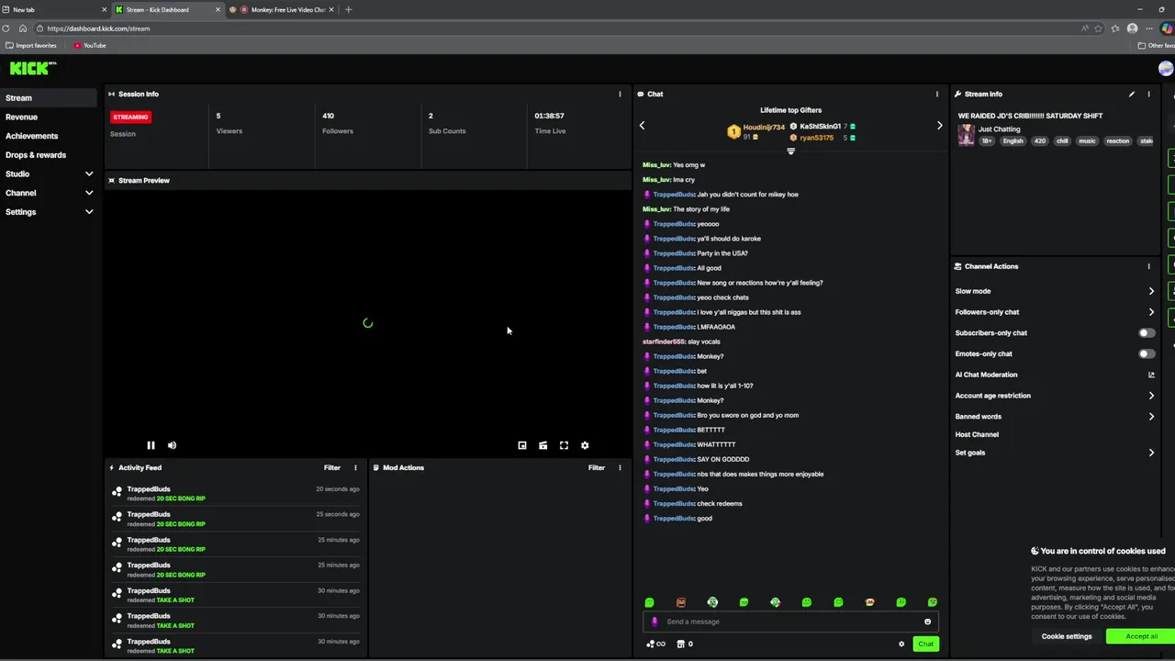The height and width of the screenshot is (661, 1175).
Task: Open Set goals options
Action: (x=1055, y=453)
